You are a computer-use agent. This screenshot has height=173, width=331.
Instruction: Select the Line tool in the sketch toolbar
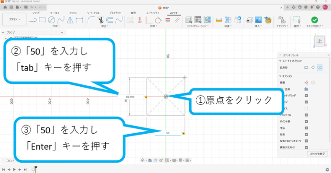tap(33, 20)
